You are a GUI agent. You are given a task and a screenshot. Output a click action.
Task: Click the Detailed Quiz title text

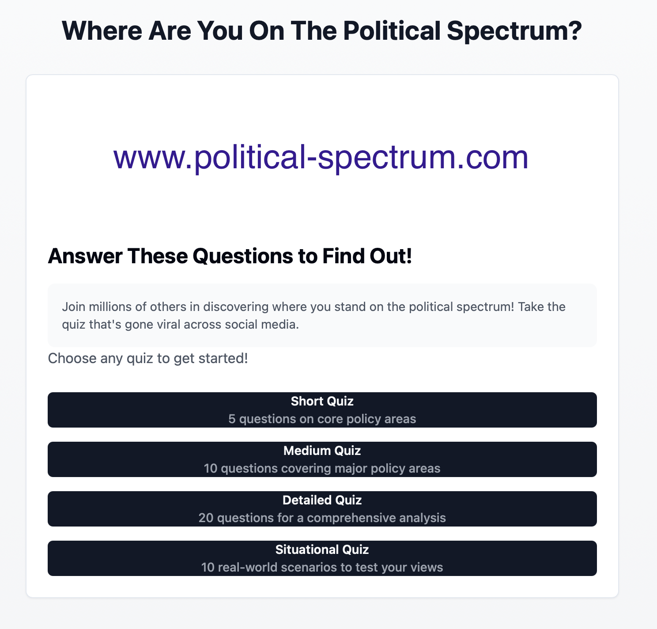(x=322, y=500)
